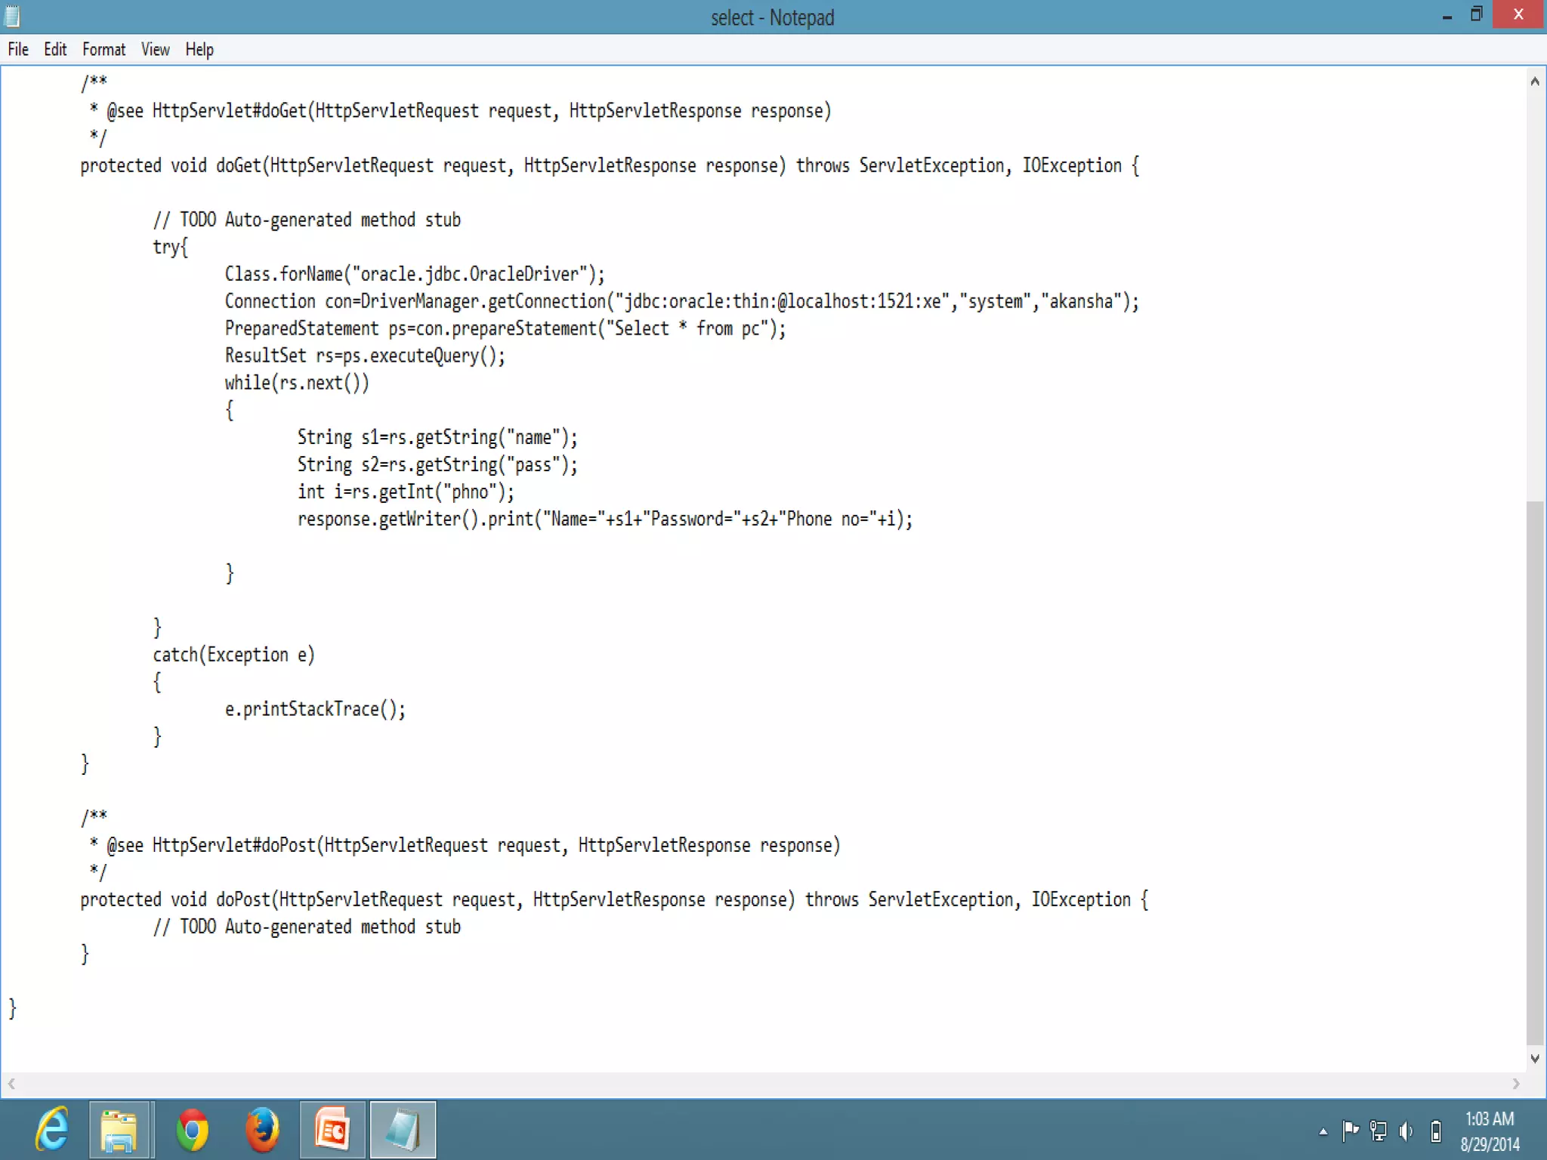This screenshot has width=1547, height=1160.
Task: Open Action Center flag tray icon
Action: click(1350, 1131)
